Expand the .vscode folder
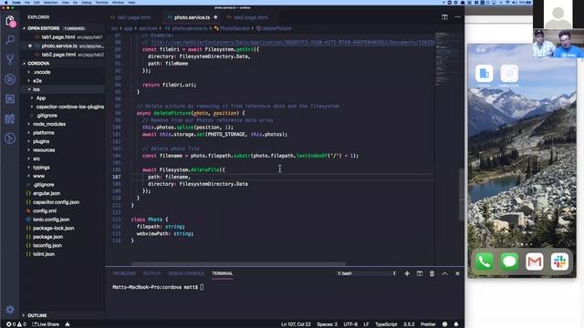The image size is (584, 328). coord(41,72)
